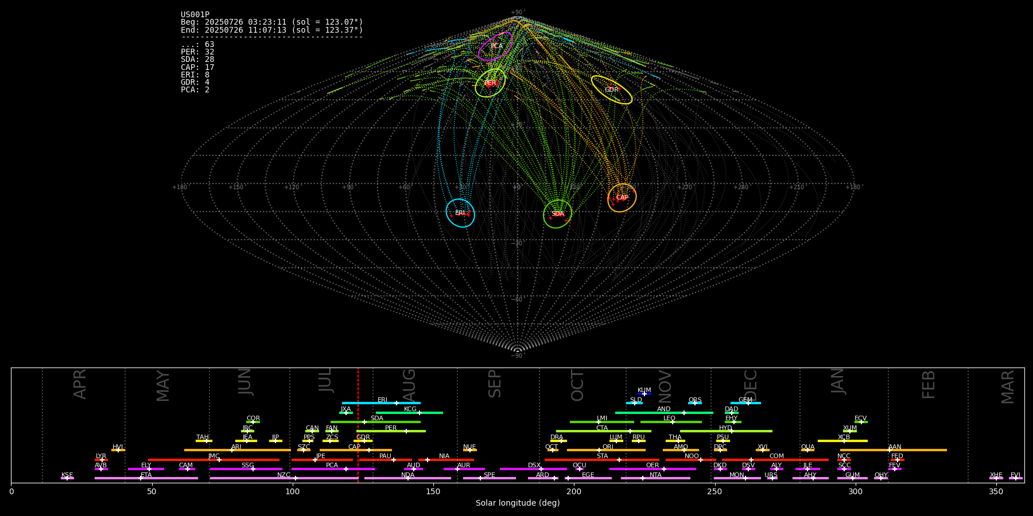Click the KUM shower bar in timeline
Viewport: 1033px width, 516px height.
[x=644, y=394]
